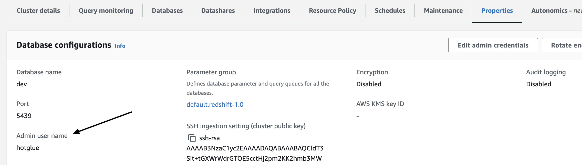Click the Disabled value under Audit logging
Viewport: 582px width, 165px height.
pyautogui.click(x=538, y=84)
